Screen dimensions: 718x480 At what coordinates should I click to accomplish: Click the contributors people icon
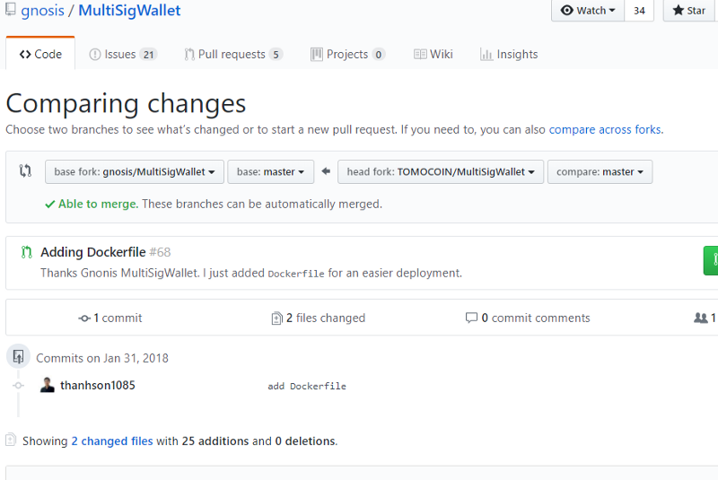[x=701, y=318]
